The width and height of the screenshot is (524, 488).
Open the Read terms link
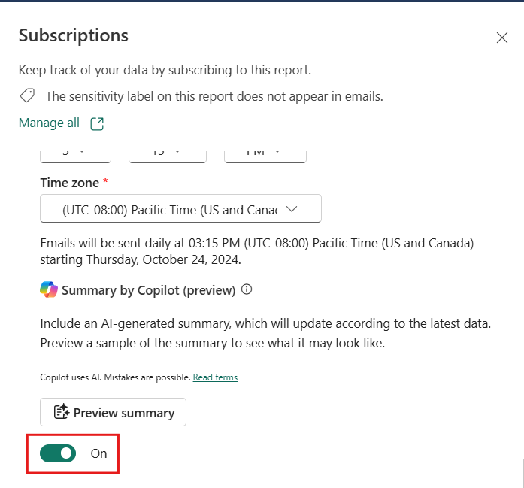point(215,377)
